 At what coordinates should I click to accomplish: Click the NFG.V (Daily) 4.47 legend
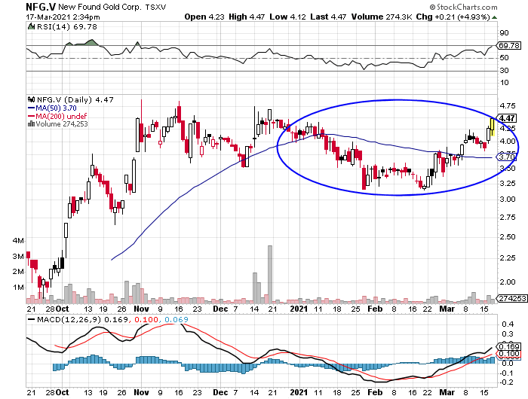click(75, 99)
